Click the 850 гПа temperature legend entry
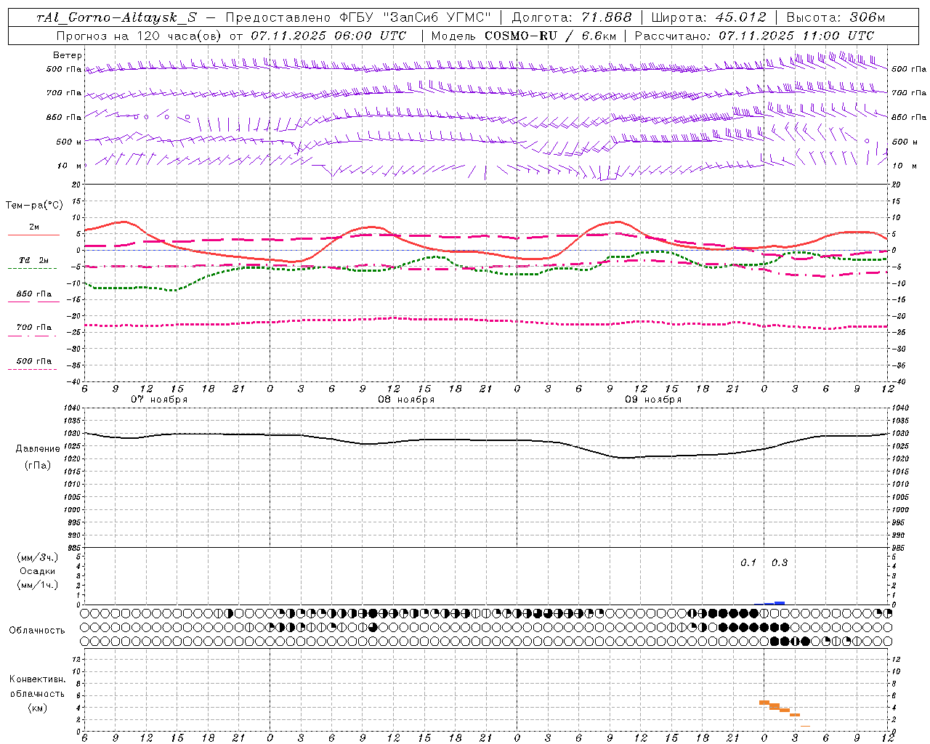Image resolution: width=930 pixels, height=744 pixels. tap(34, 294)
